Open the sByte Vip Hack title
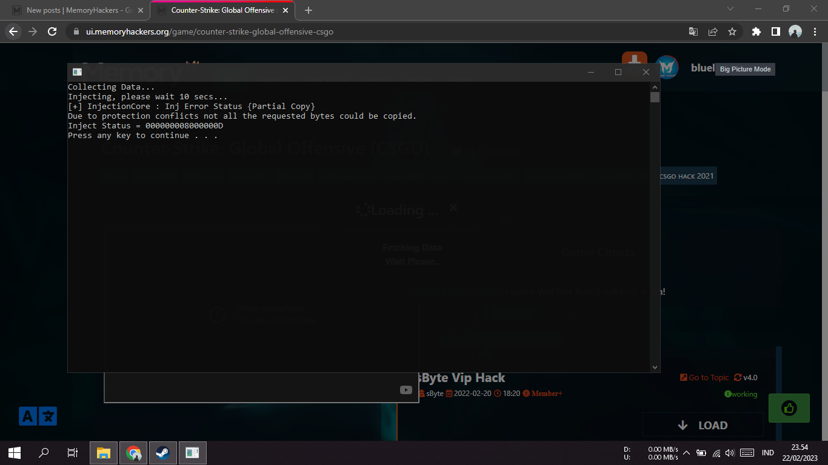The width and height of the screenshot is (828, 465). coord(462,378)
